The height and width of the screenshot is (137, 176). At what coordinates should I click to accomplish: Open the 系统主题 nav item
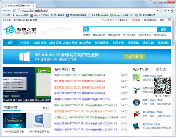148,43
